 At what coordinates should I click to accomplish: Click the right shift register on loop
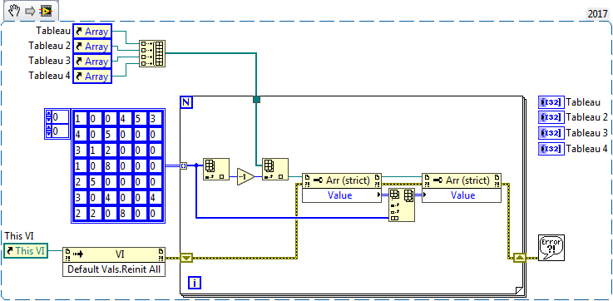click(519, 258)
